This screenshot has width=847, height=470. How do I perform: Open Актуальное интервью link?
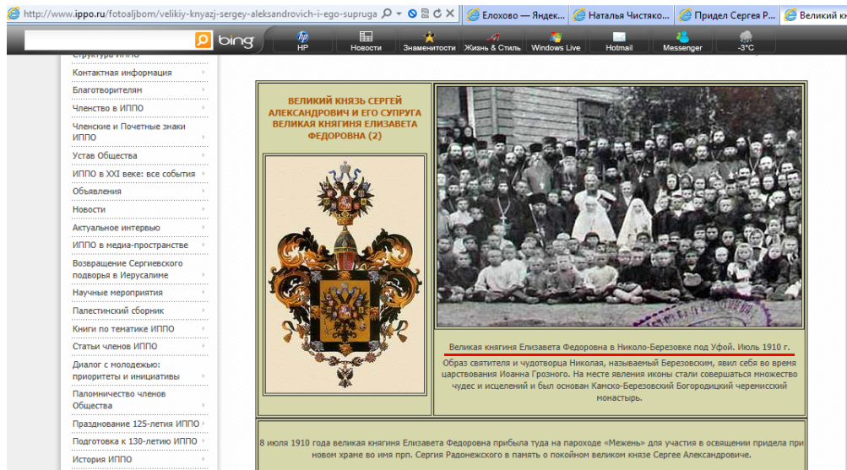(117, 228)
